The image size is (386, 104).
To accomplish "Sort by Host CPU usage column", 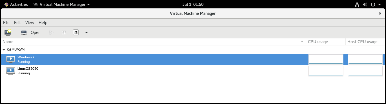I will tap(365, 42).
